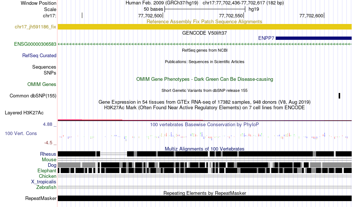Click the 77,702,600 ruler position

[x=312, y=15]
